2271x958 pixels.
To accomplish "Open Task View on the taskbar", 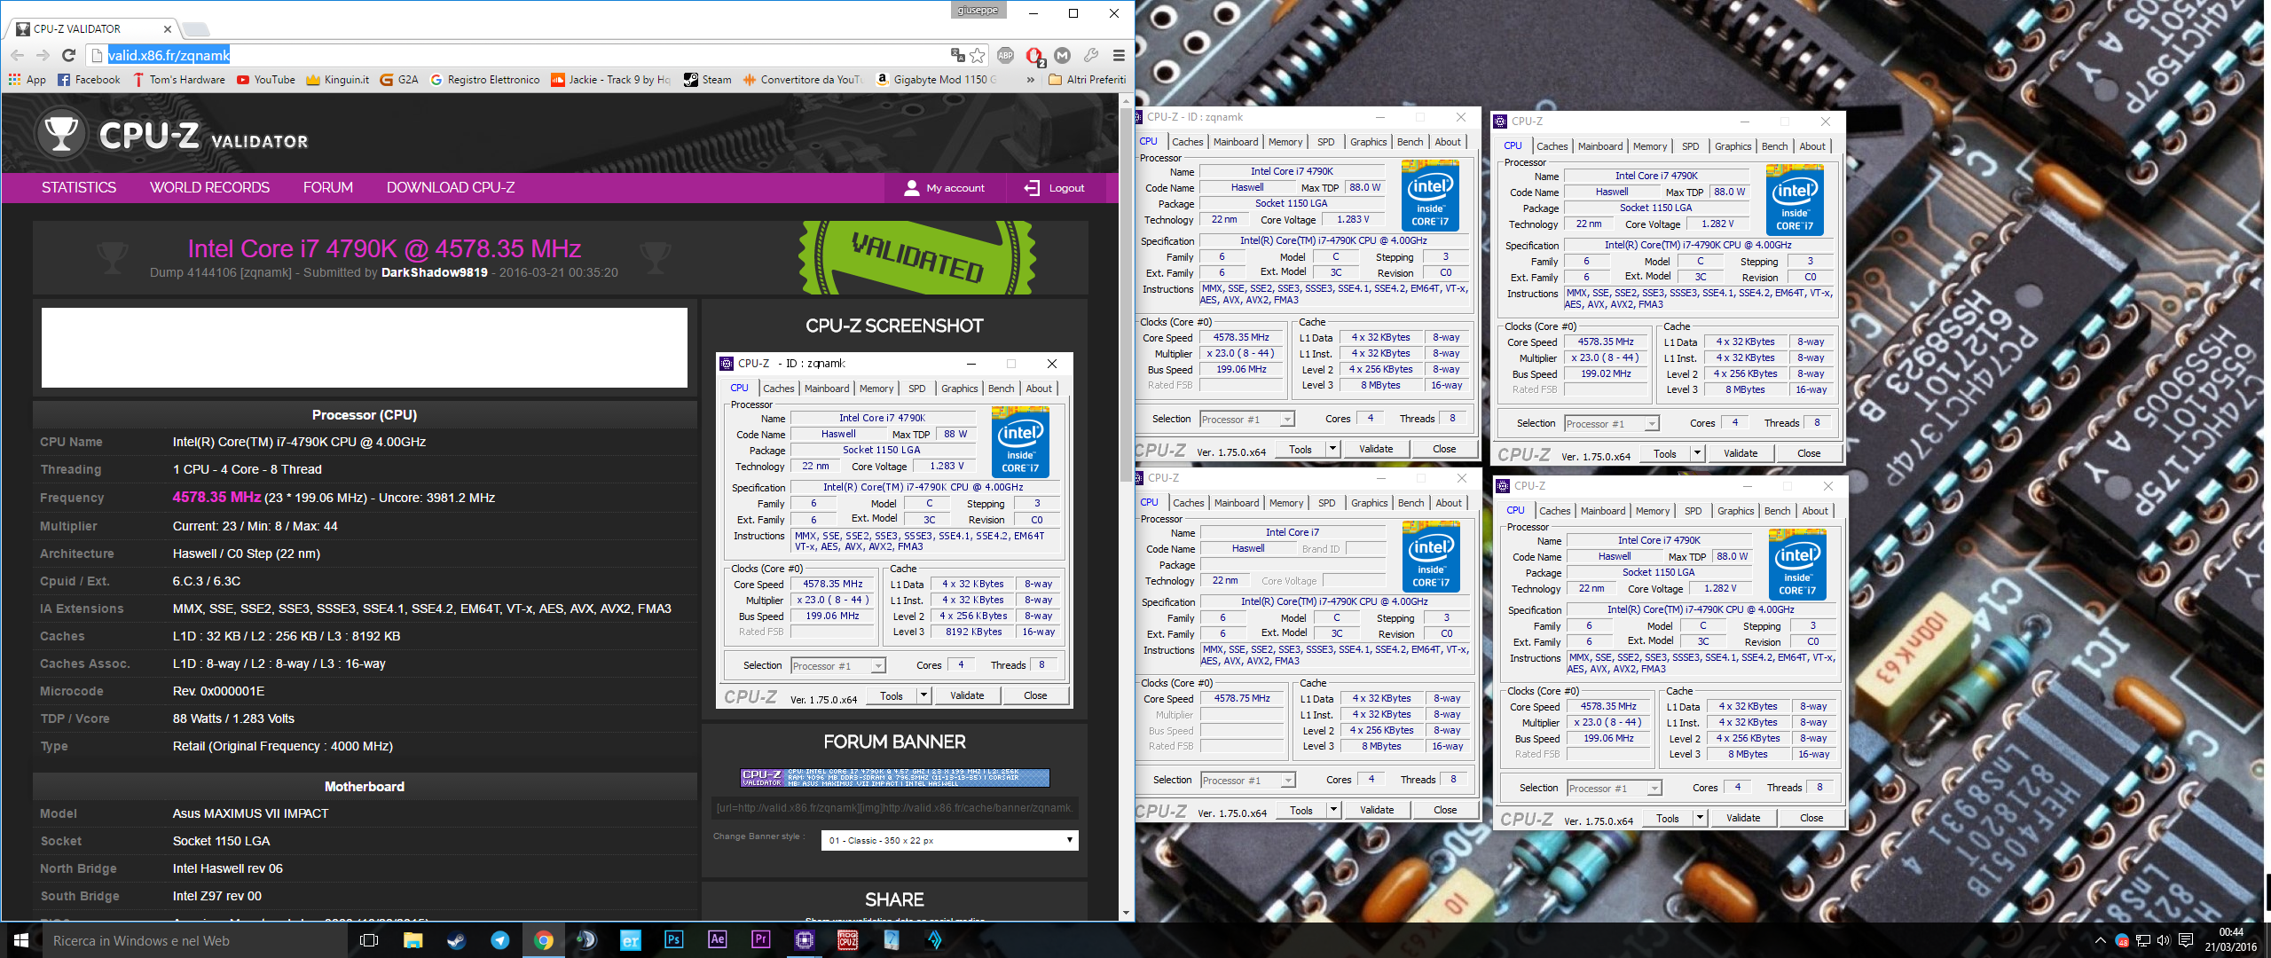I will point(369,940).
